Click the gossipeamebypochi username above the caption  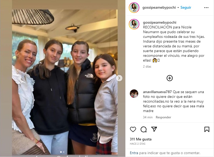(x=160, y=22)
